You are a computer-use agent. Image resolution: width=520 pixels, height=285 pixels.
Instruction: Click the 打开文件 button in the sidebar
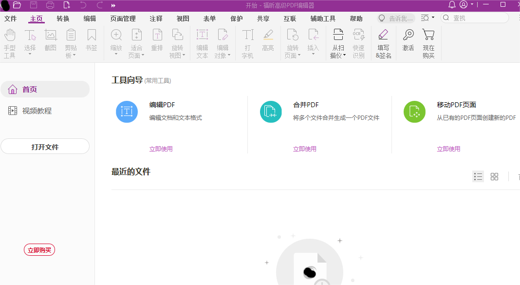coord(45,146)
